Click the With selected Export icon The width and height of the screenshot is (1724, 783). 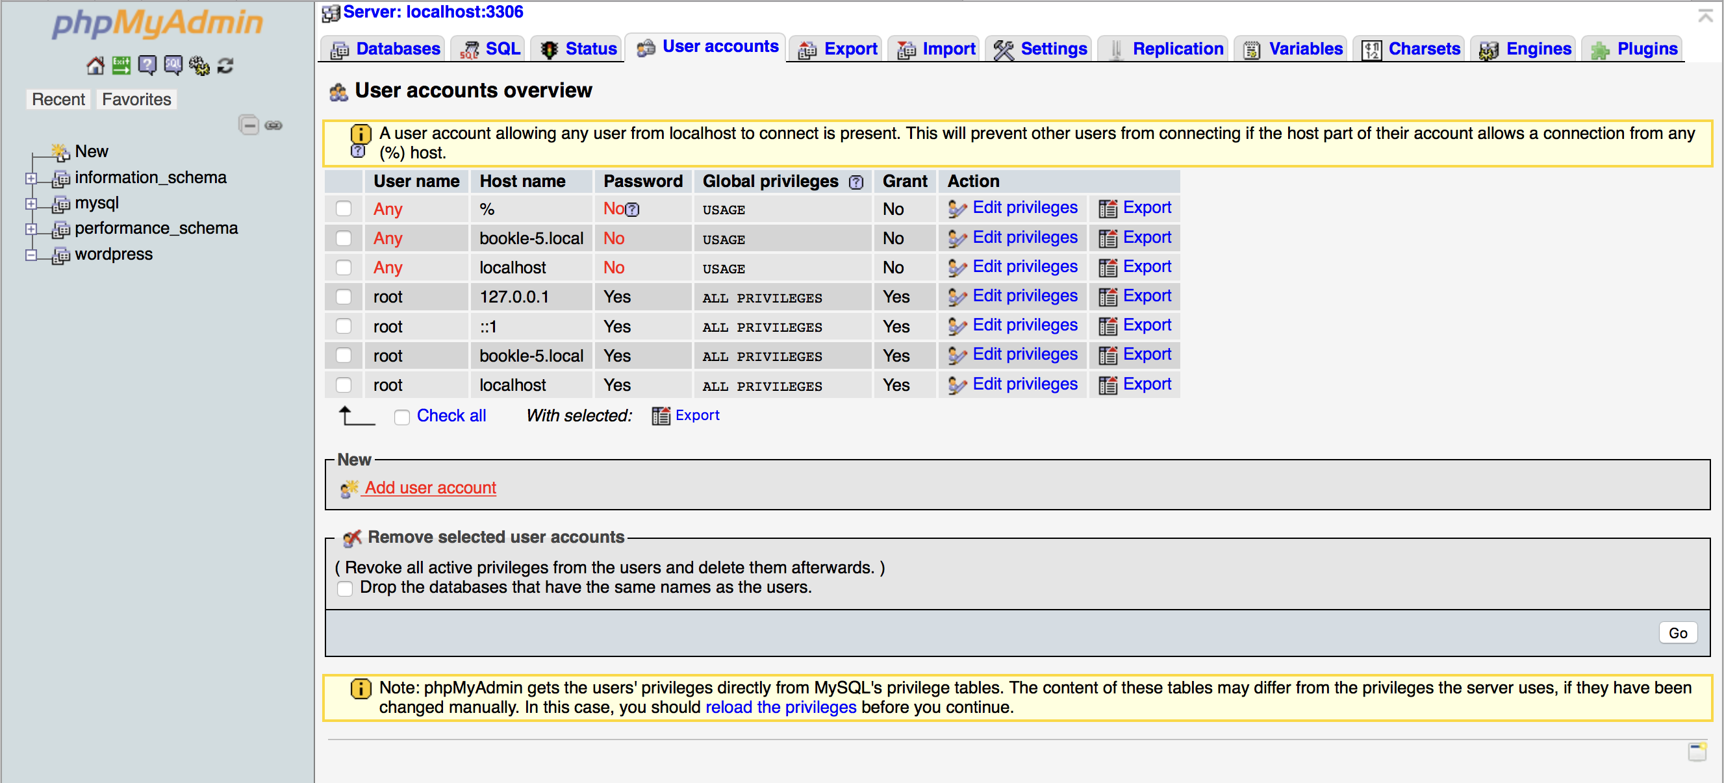point(661,416)
